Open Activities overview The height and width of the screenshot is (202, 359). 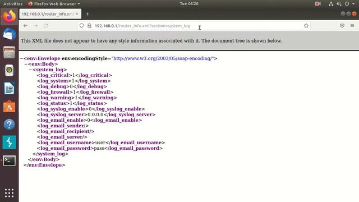pos(13,4)
